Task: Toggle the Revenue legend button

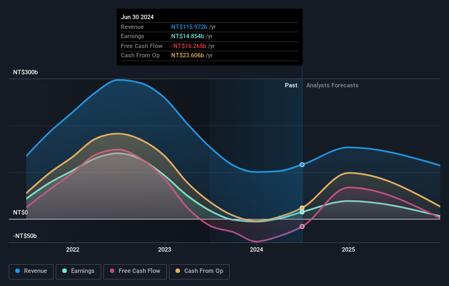Action: click(x=31, y=271)
